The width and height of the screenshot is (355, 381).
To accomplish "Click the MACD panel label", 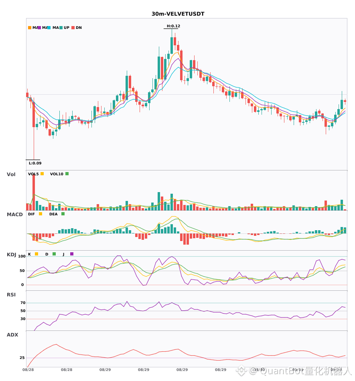I will 14,215.
